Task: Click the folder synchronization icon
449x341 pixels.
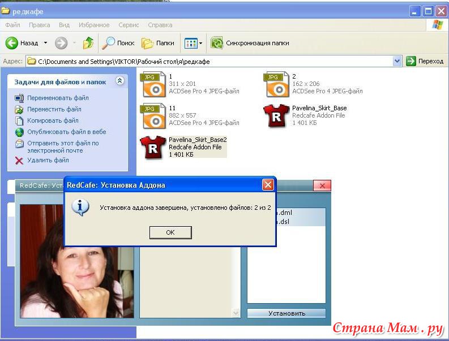Action: pos(216,43)
